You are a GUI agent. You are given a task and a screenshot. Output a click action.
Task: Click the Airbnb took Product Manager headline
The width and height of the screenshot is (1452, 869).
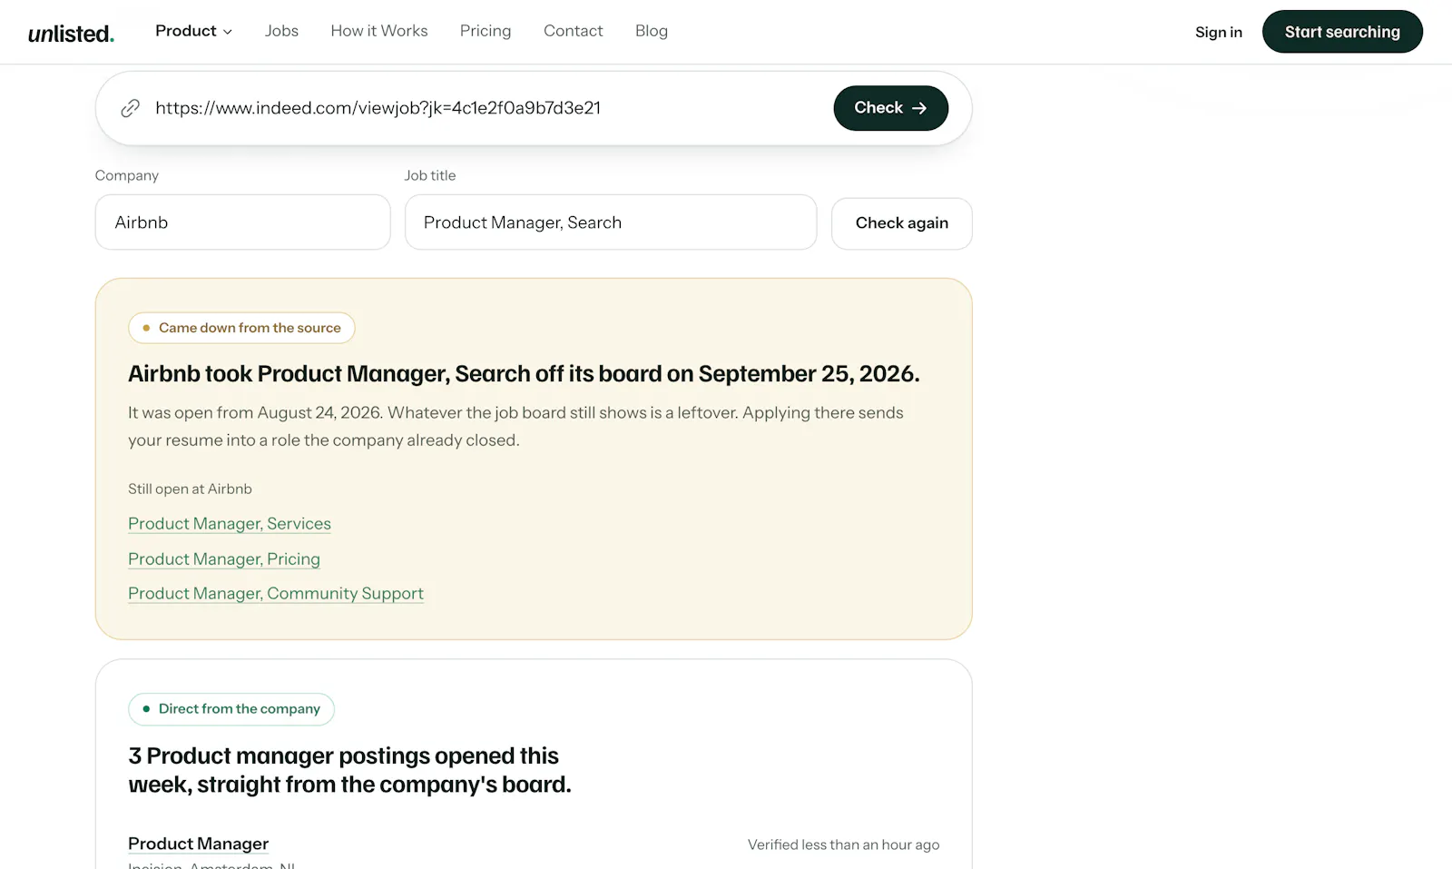[524, 374]
